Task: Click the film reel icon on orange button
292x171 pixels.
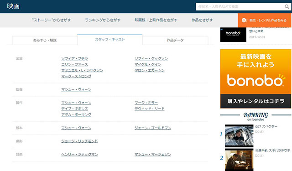Action: point(244,20)
